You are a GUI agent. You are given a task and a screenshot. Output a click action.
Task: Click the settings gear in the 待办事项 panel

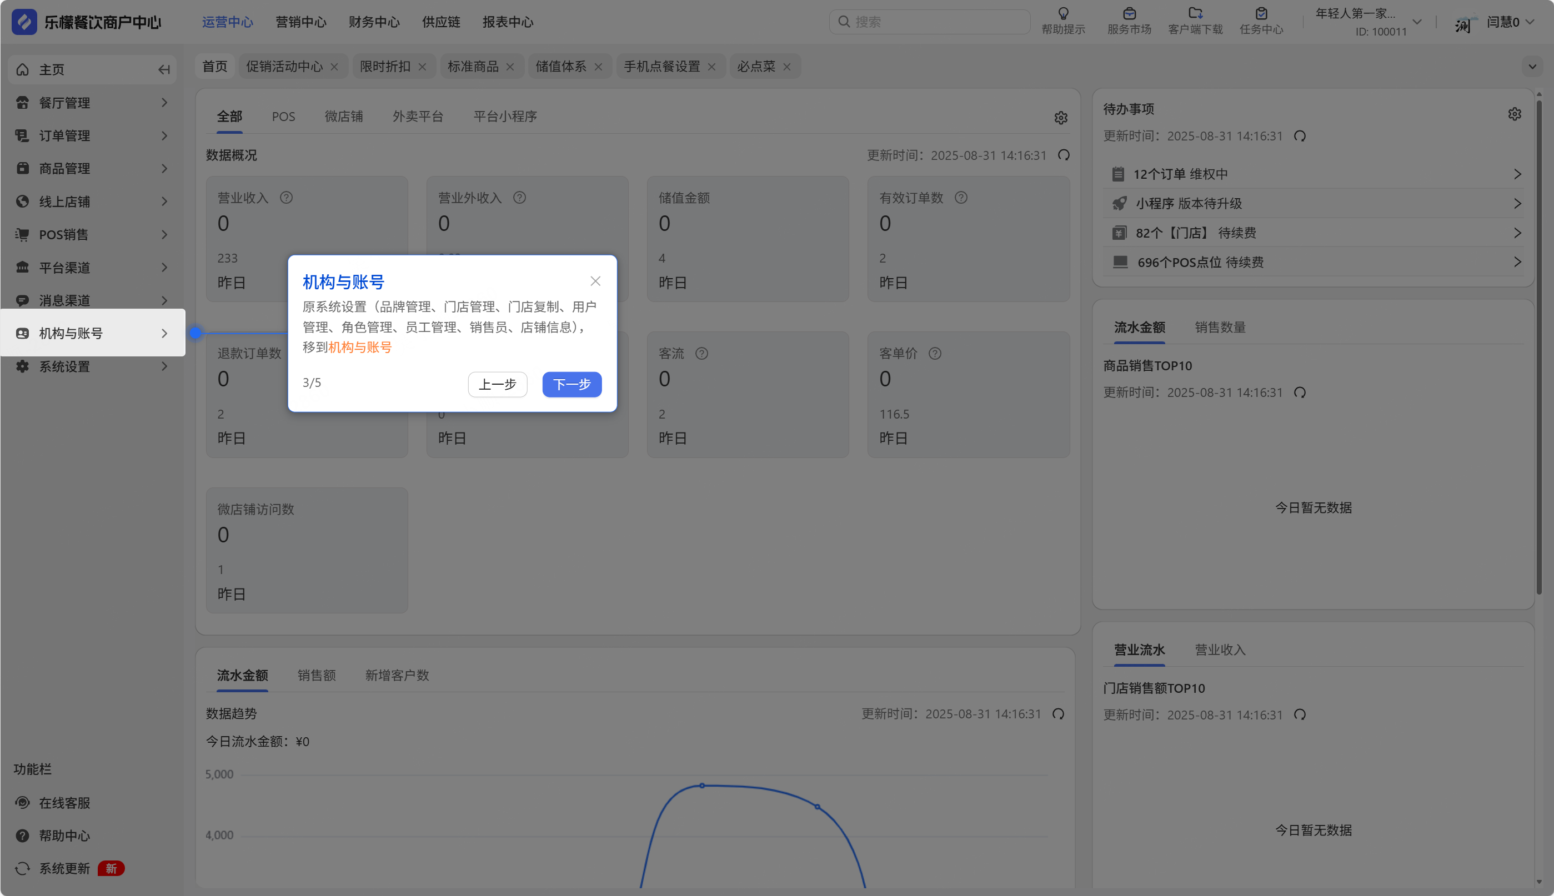(x=1515, y=114)
